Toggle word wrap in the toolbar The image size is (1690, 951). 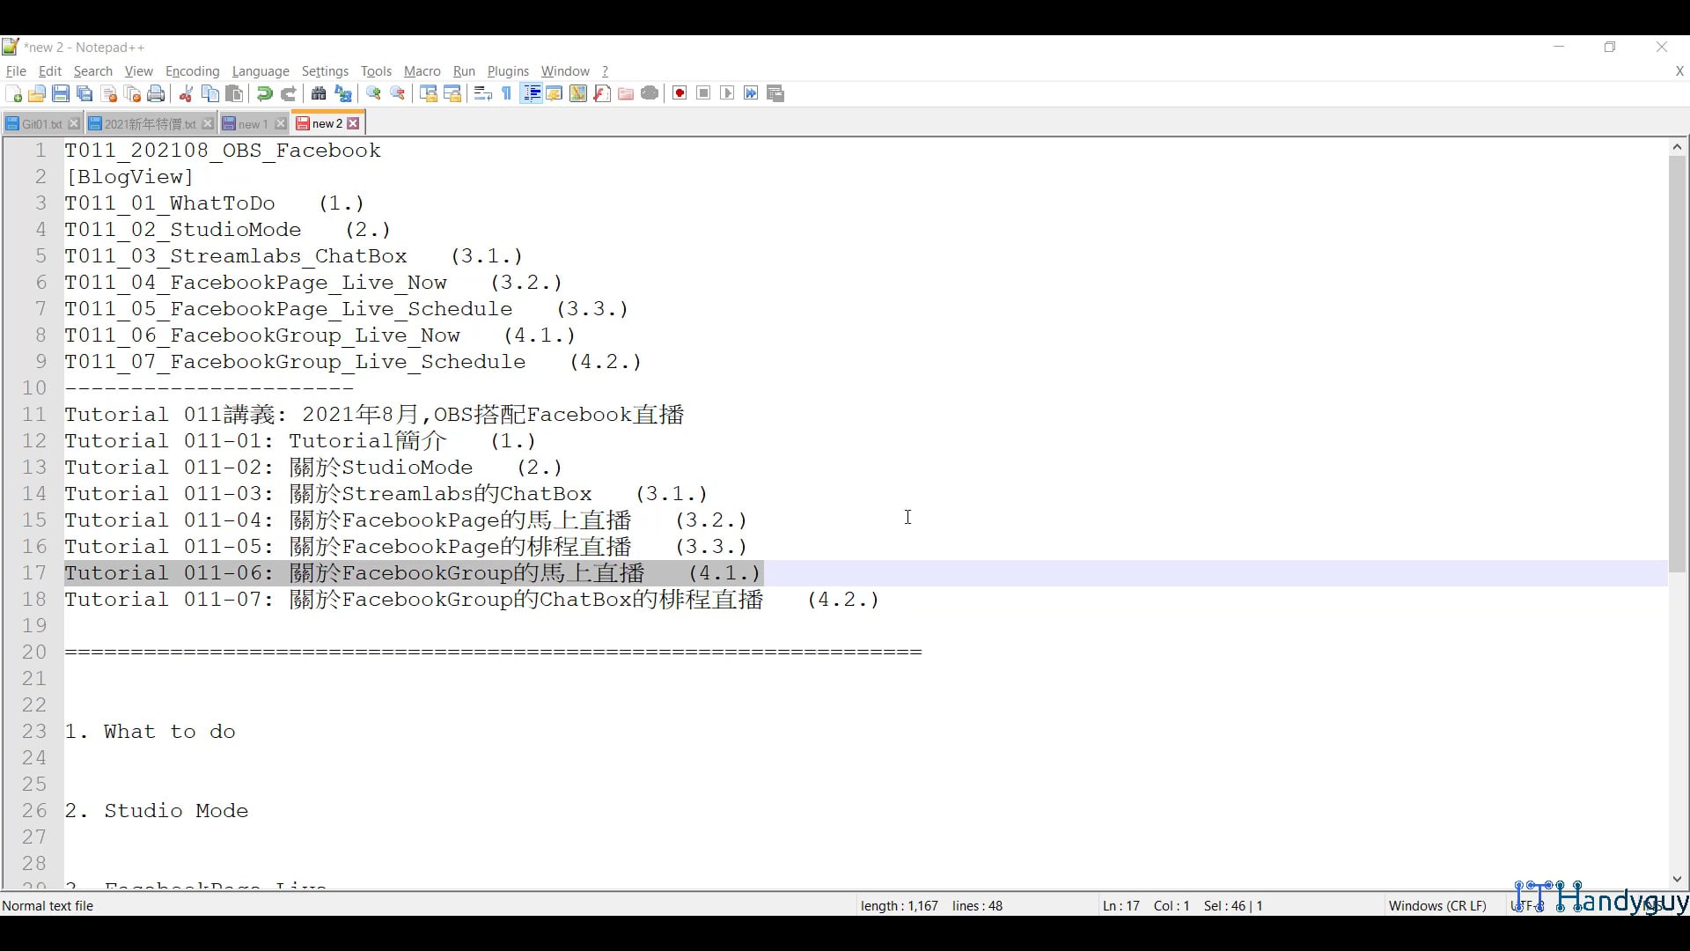pos(482,94)
